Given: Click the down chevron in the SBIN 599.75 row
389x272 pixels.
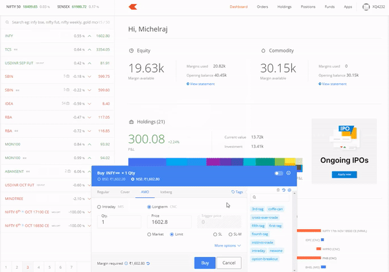Looking at the screenshot, I should click(x=89, y=77).
